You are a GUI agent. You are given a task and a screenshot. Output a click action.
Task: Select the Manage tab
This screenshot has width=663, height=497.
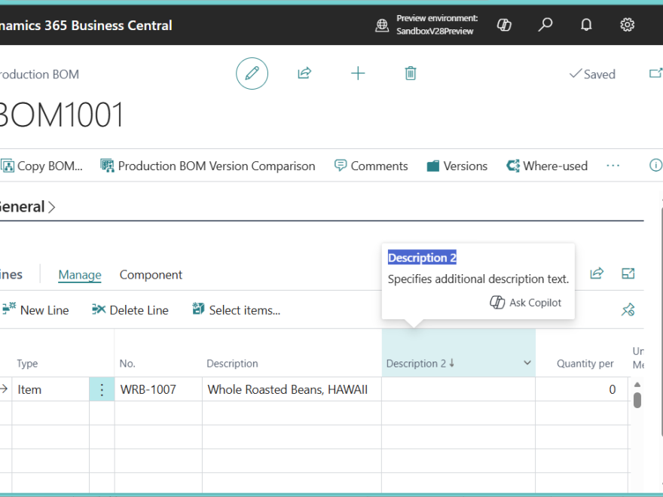80,275
